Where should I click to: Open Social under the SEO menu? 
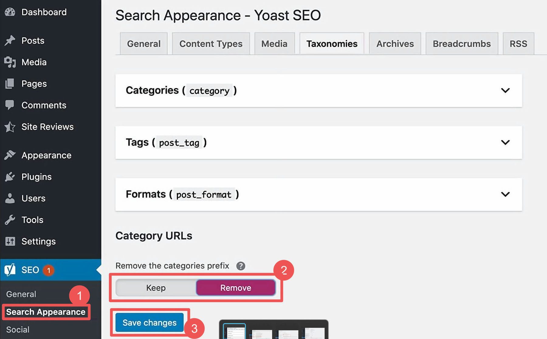18,329
